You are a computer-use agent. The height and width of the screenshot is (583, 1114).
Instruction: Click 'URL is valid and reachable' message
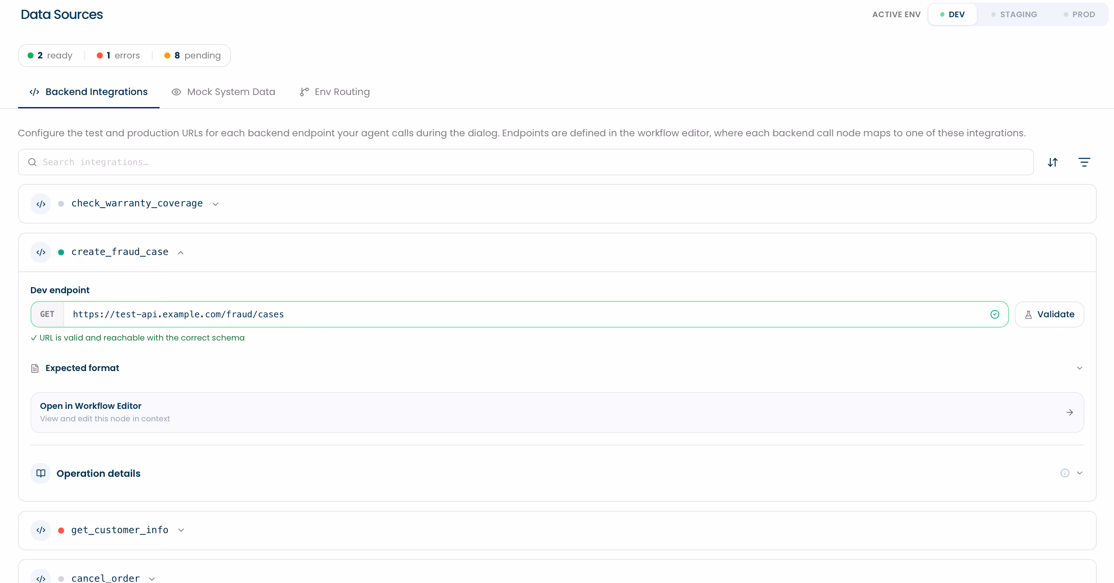[138, 338]
